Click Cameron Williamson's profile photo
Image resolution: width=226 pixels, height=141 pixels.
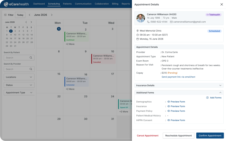pos(141,18)
